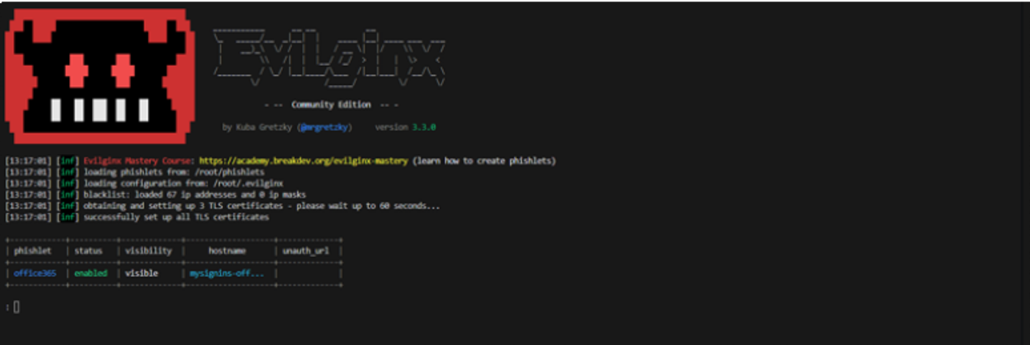This screenshot has width=1030, height=345.
Task: Select the successfully set up all TLS certificates line
Action: pyautogui.click(x=137, y=217)
